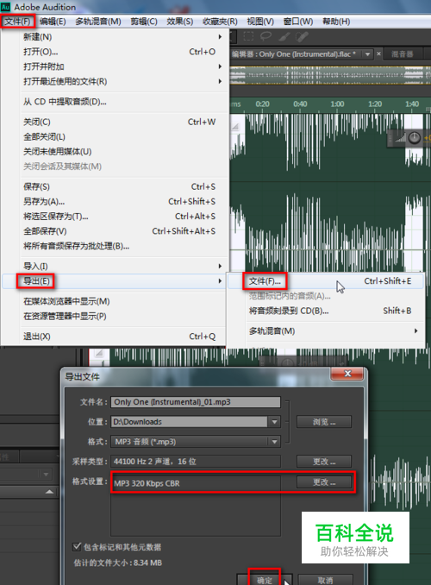Choose 保存(S) menu item
Screen dimensions: 431x585
(114, 186)
